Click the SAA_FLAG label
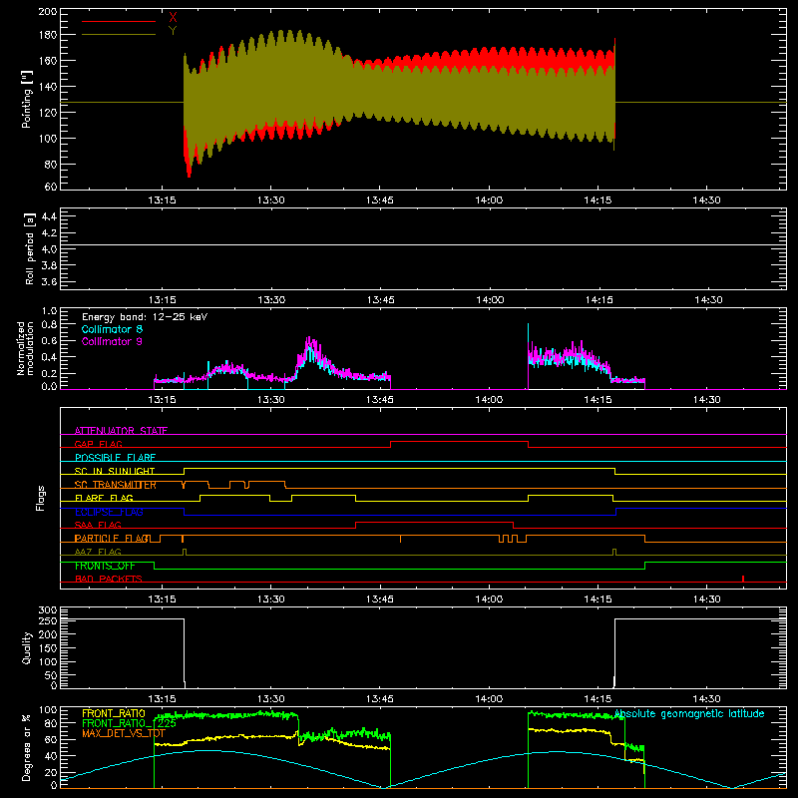This screenshot has height=798, width=798. coord(98,525)
